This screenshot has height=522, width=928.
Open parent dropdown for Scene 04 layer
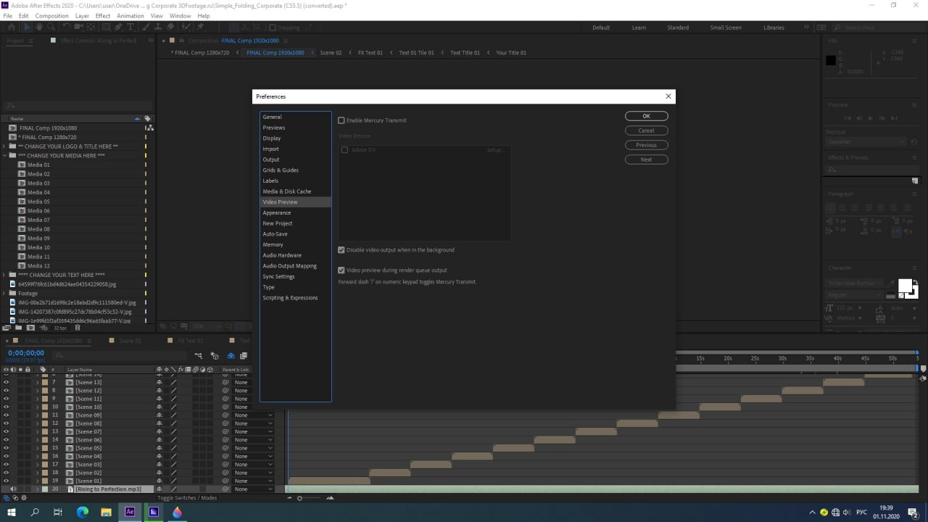coord(252,456)
